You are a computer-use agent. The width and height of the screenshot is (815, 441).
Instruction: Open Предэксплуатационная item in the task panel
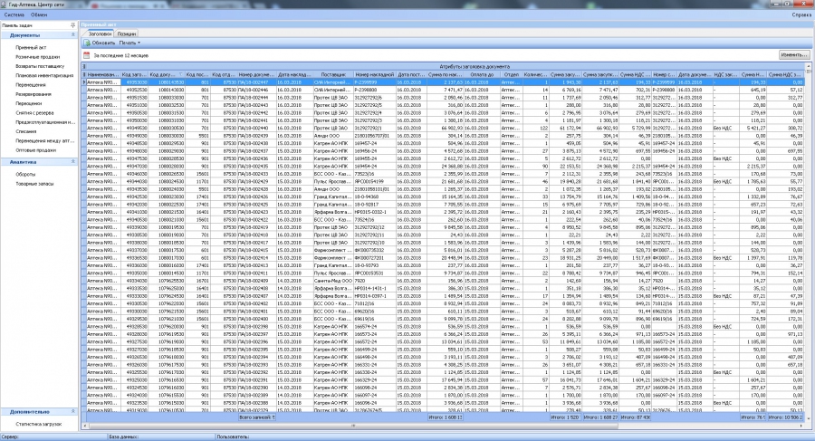(x=45, y=122)
